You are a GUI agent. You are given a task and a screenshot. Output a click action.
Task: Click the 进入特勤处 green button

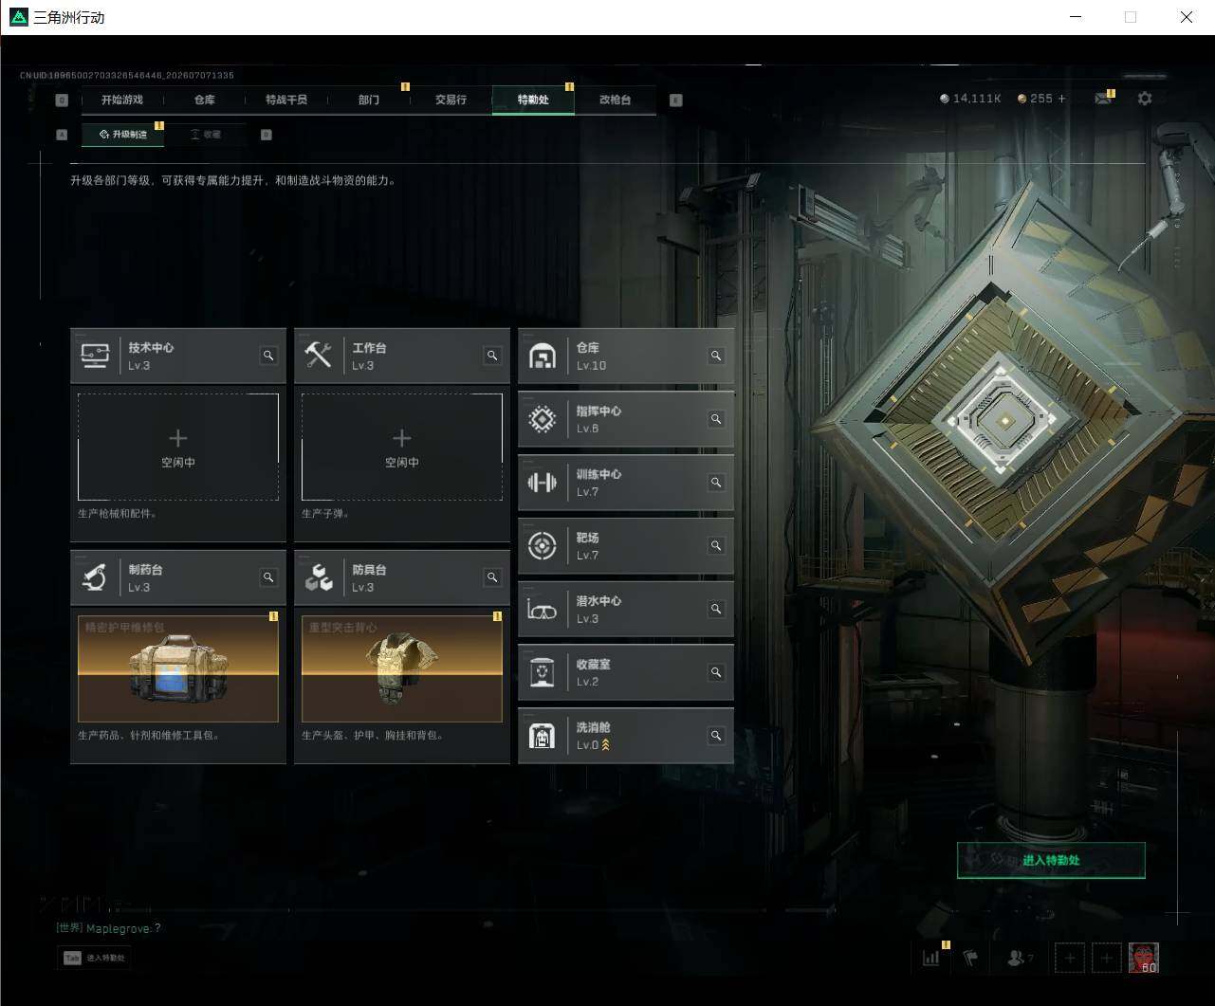point(1051,860)
